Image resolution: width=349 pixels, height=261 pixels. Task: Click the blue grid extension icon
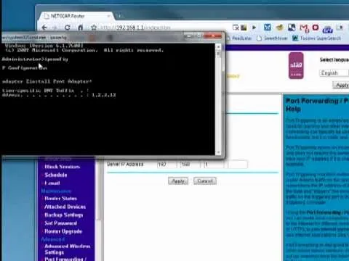tap(268, 28)
